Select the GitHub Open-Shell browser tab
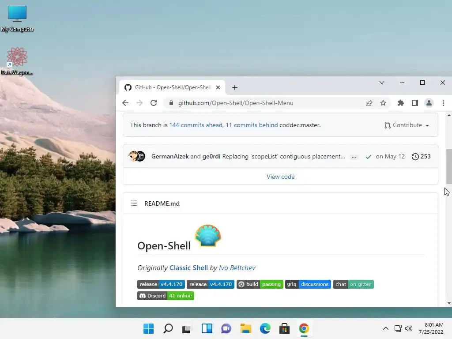Screen dimensions: 452x339 (x=172, y=87)
